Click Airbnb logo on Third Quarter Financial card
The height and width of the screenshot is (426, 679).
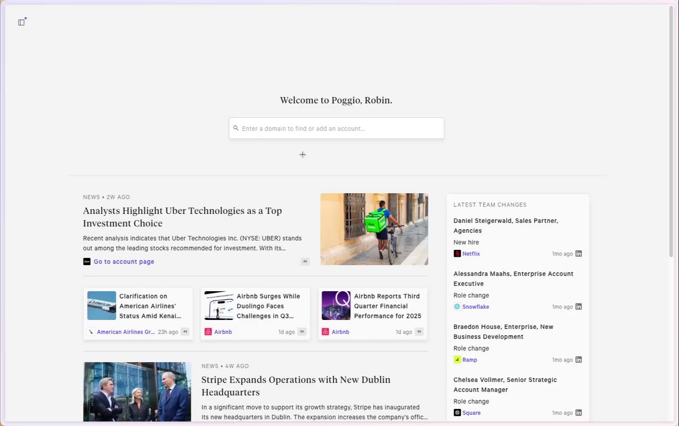(x=325, y=332)
